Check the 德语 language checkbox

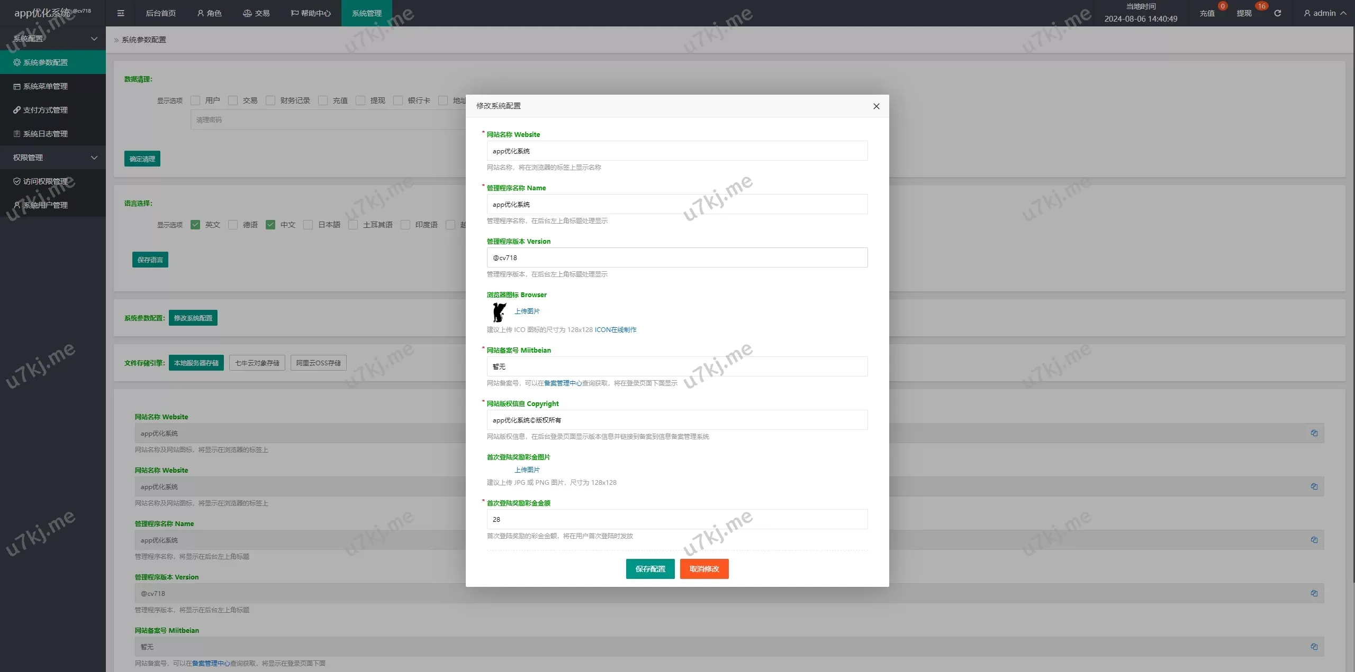[233, 225]
